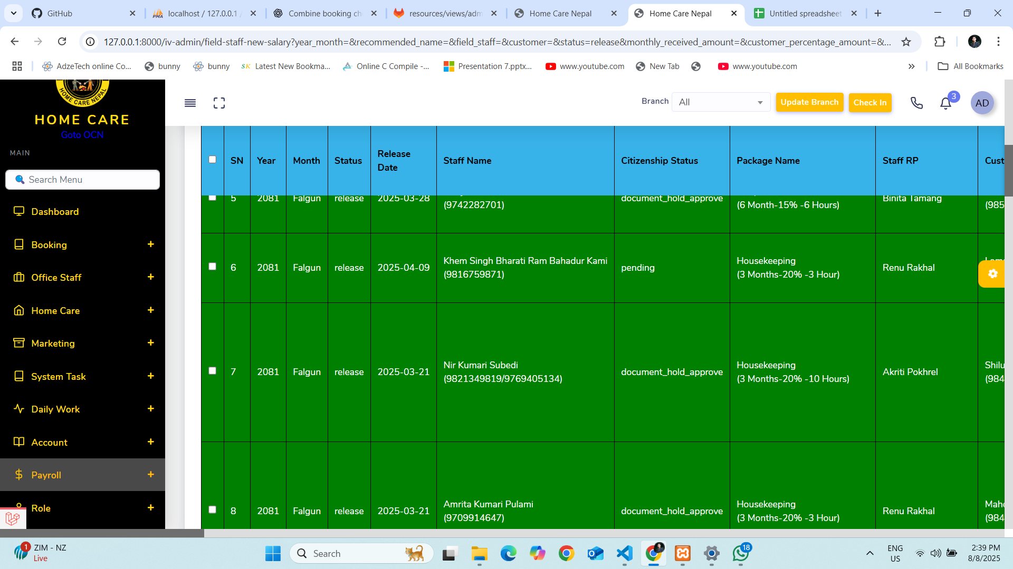Open the All Bookmarks folder

coord(970,66)
